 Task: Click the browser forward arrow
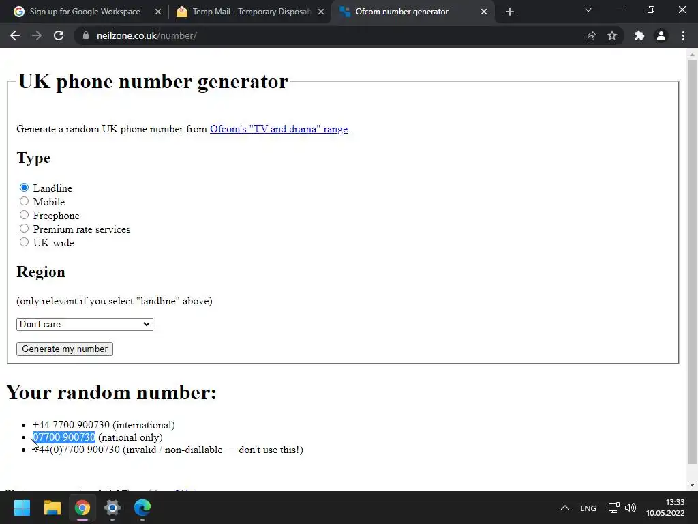coord(37,35)
